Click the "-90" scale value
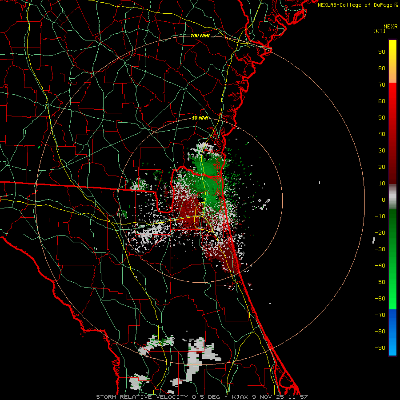Screen dimensions: 400x400 coord(380,348)
